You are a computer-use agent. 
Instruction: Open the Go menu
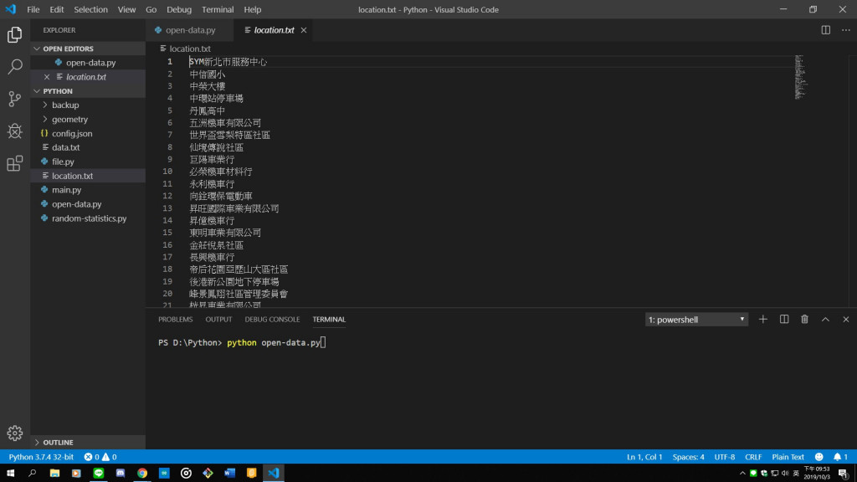151,9
